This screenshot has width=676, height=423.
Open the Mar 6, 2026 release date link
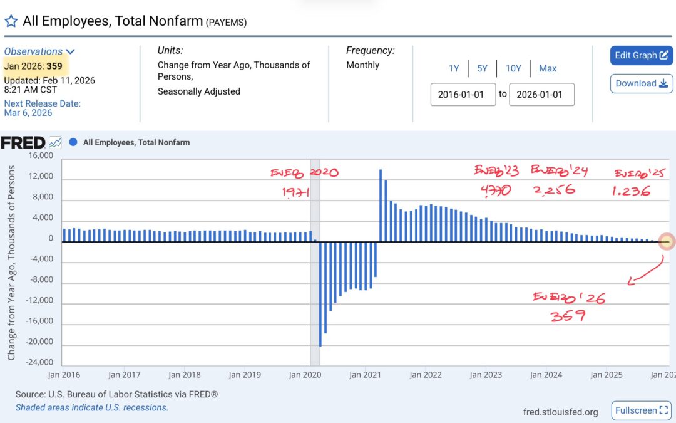28,113
